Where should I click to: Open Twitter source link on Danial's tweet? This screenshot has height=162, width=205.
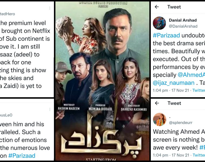[199, 90]
